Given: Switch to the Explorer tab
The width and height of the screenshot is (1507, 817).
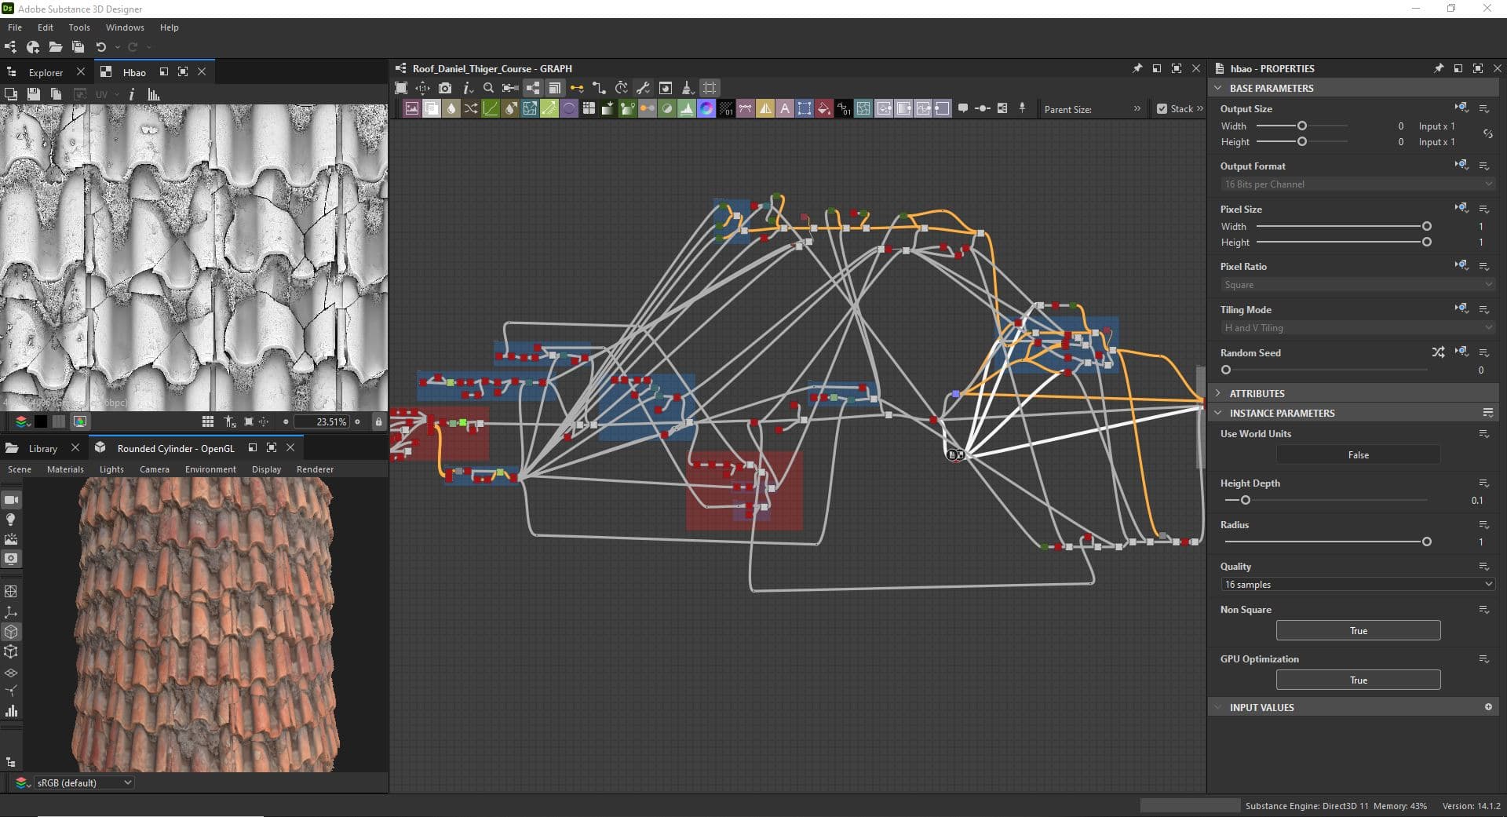Looking at the screenshot, I should point(46,72).
